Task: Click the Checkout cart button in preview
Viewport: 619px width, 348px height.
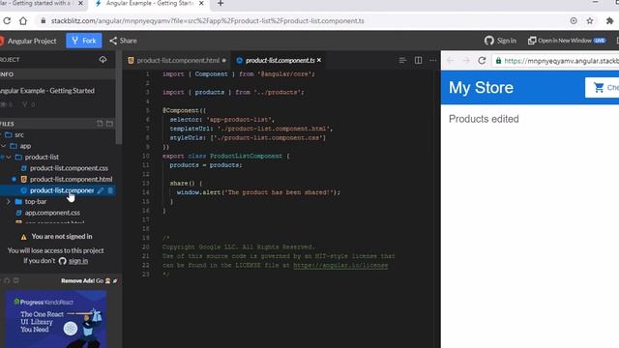Action: click(x=603, y=88)
